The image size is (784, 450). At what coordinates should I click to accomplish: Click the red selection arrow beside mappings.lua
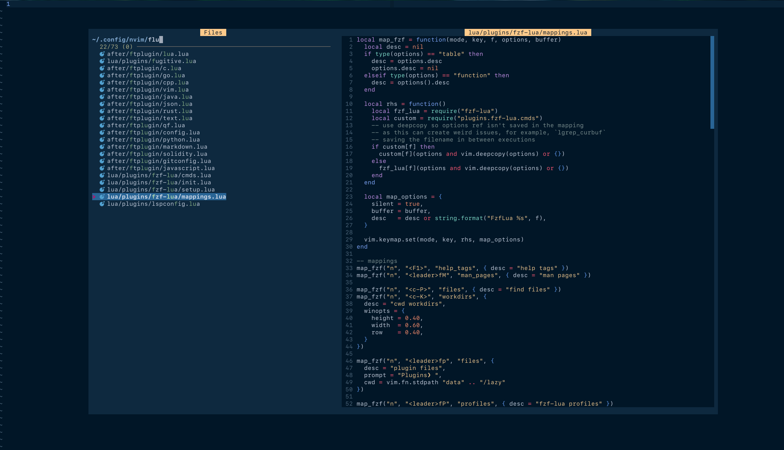tap(95, 196)
